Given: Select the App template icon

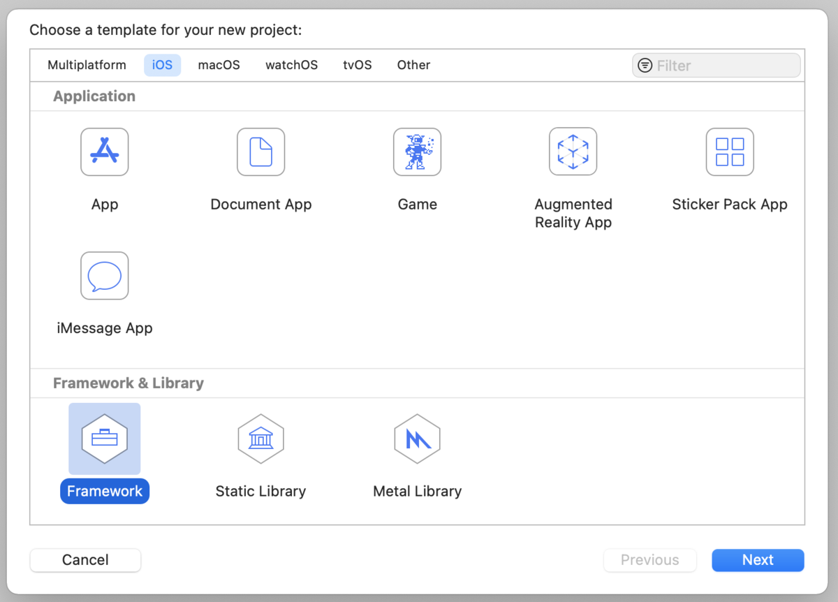Looking at the screenshot, I should coord(105,152).
